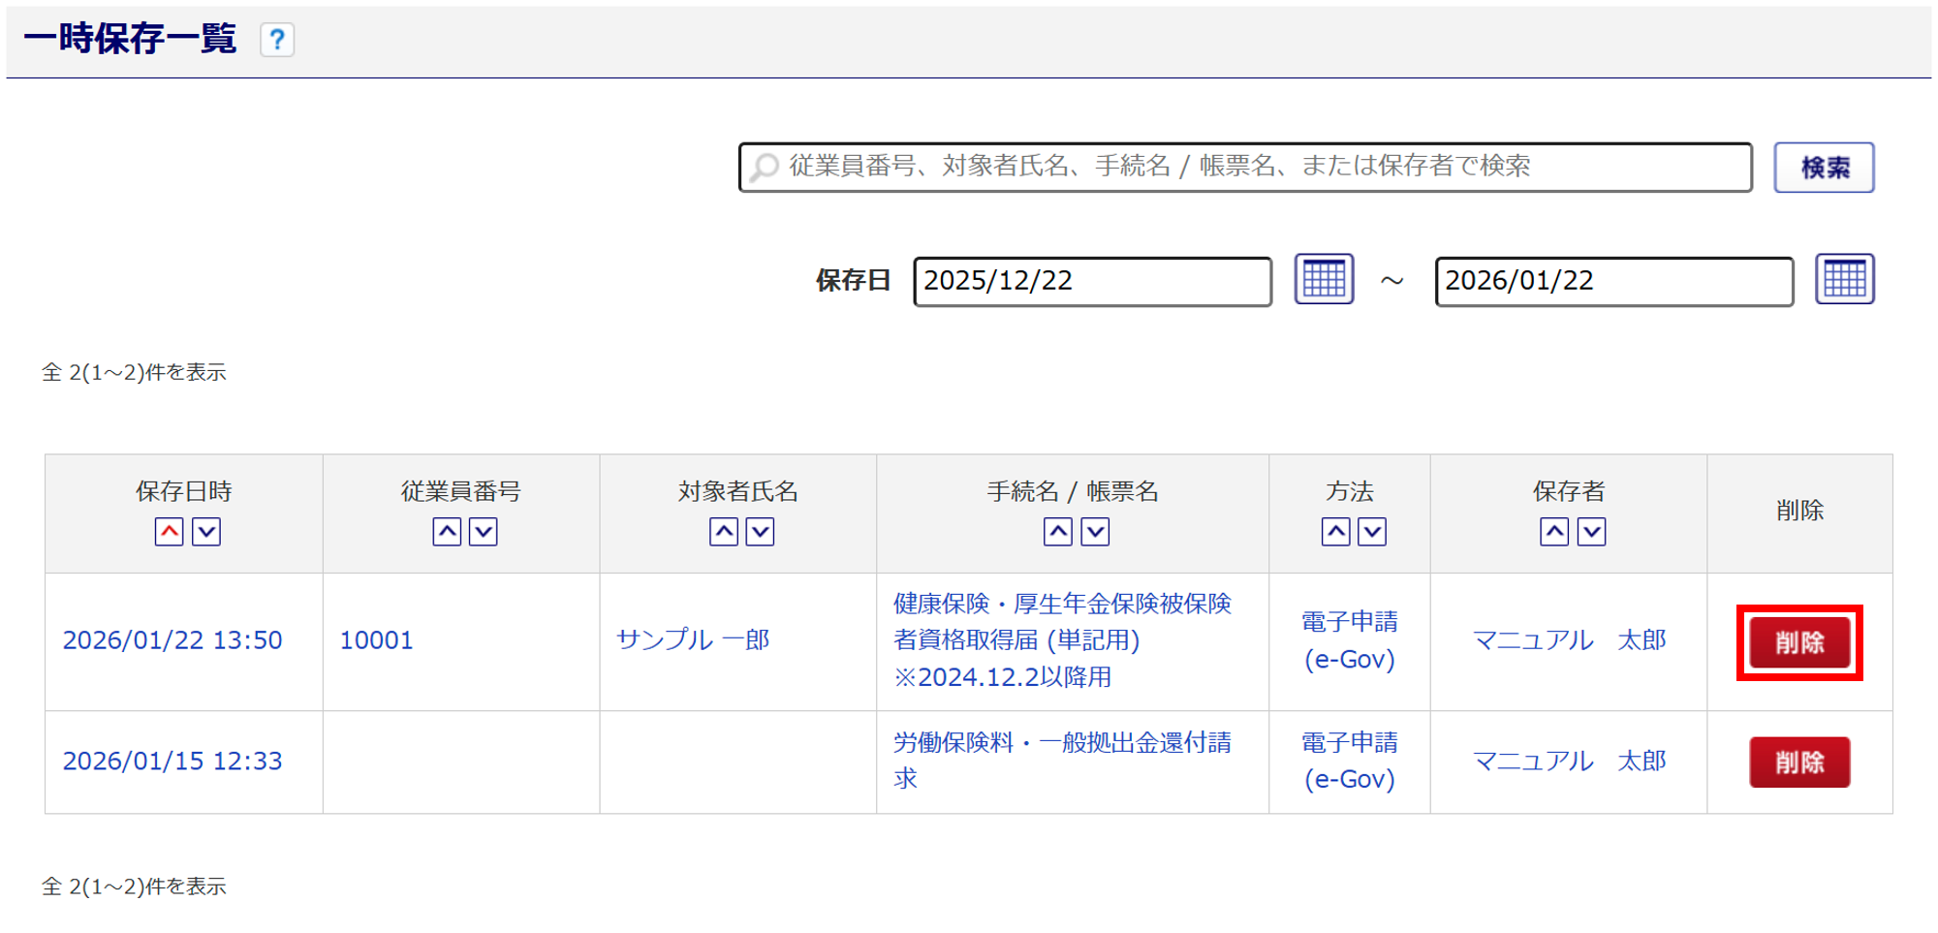Focus the employee/procedure search field
Screen dimensions: 1938x933
[1245, 168]
